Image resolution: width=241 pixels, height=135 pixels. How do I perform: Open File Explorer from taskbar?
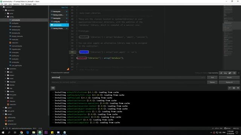34,132
